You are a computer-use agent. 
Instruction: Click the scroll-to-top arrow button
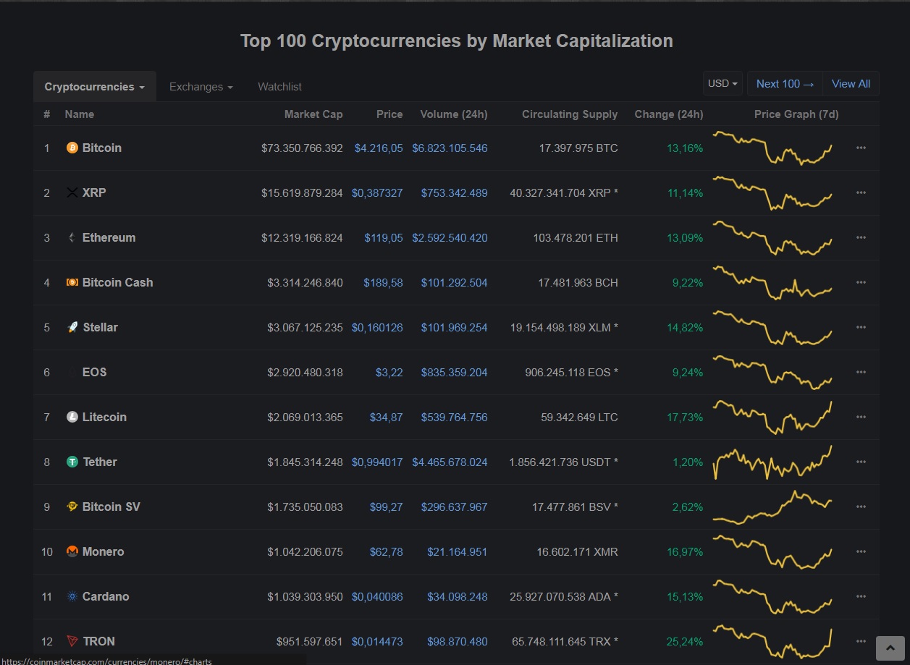890,648
